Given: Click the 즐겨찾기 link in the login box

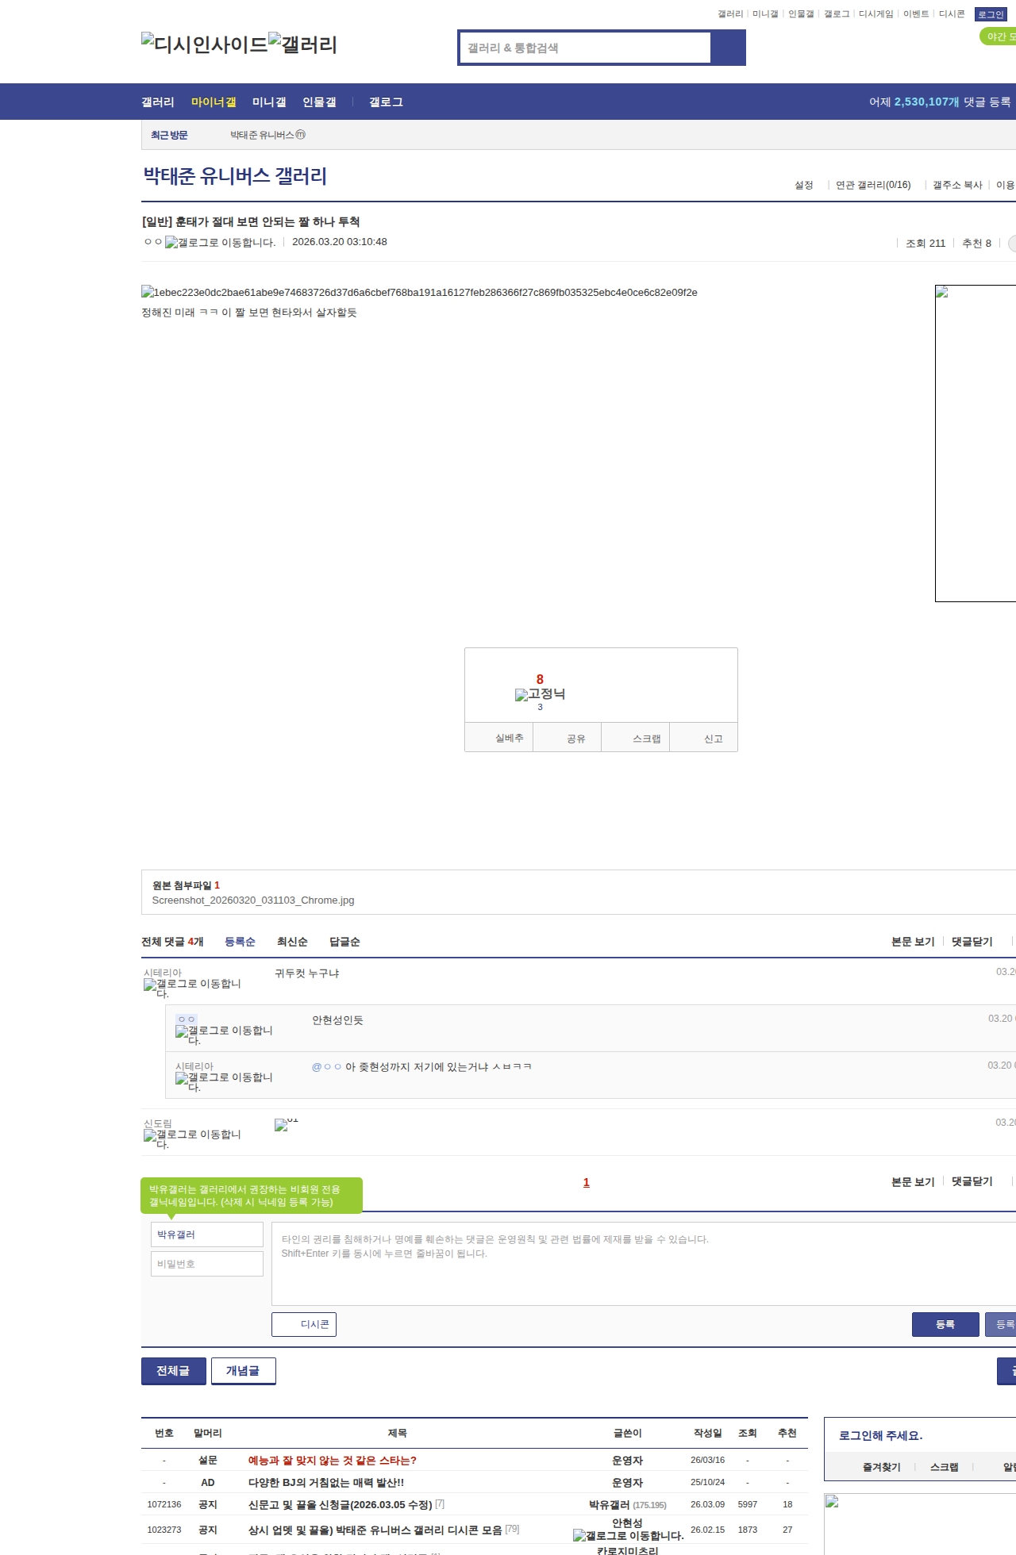Looking at the screenshot, I should point(882,1467).
